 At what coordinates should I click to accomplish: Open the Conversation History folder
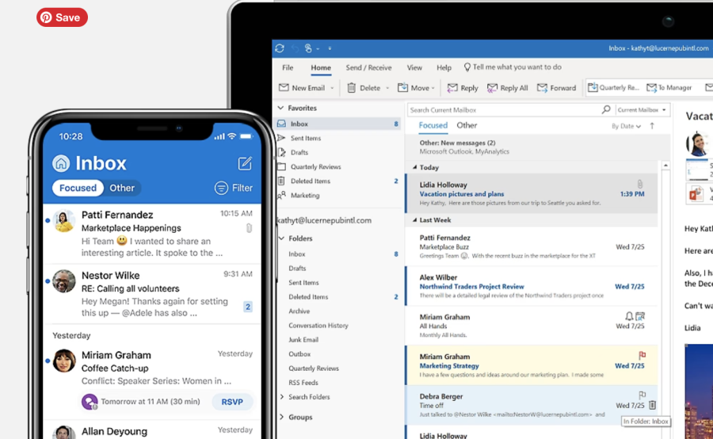click(x=318, y=325)
